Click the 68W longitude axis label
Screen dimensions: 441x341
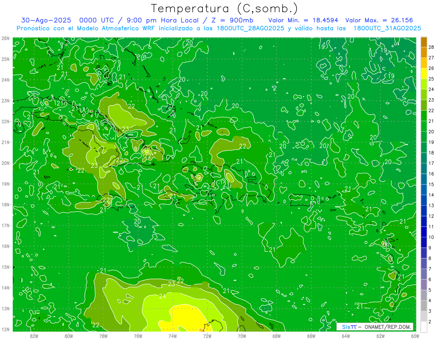pyautogui.click(x=277, y=336)
